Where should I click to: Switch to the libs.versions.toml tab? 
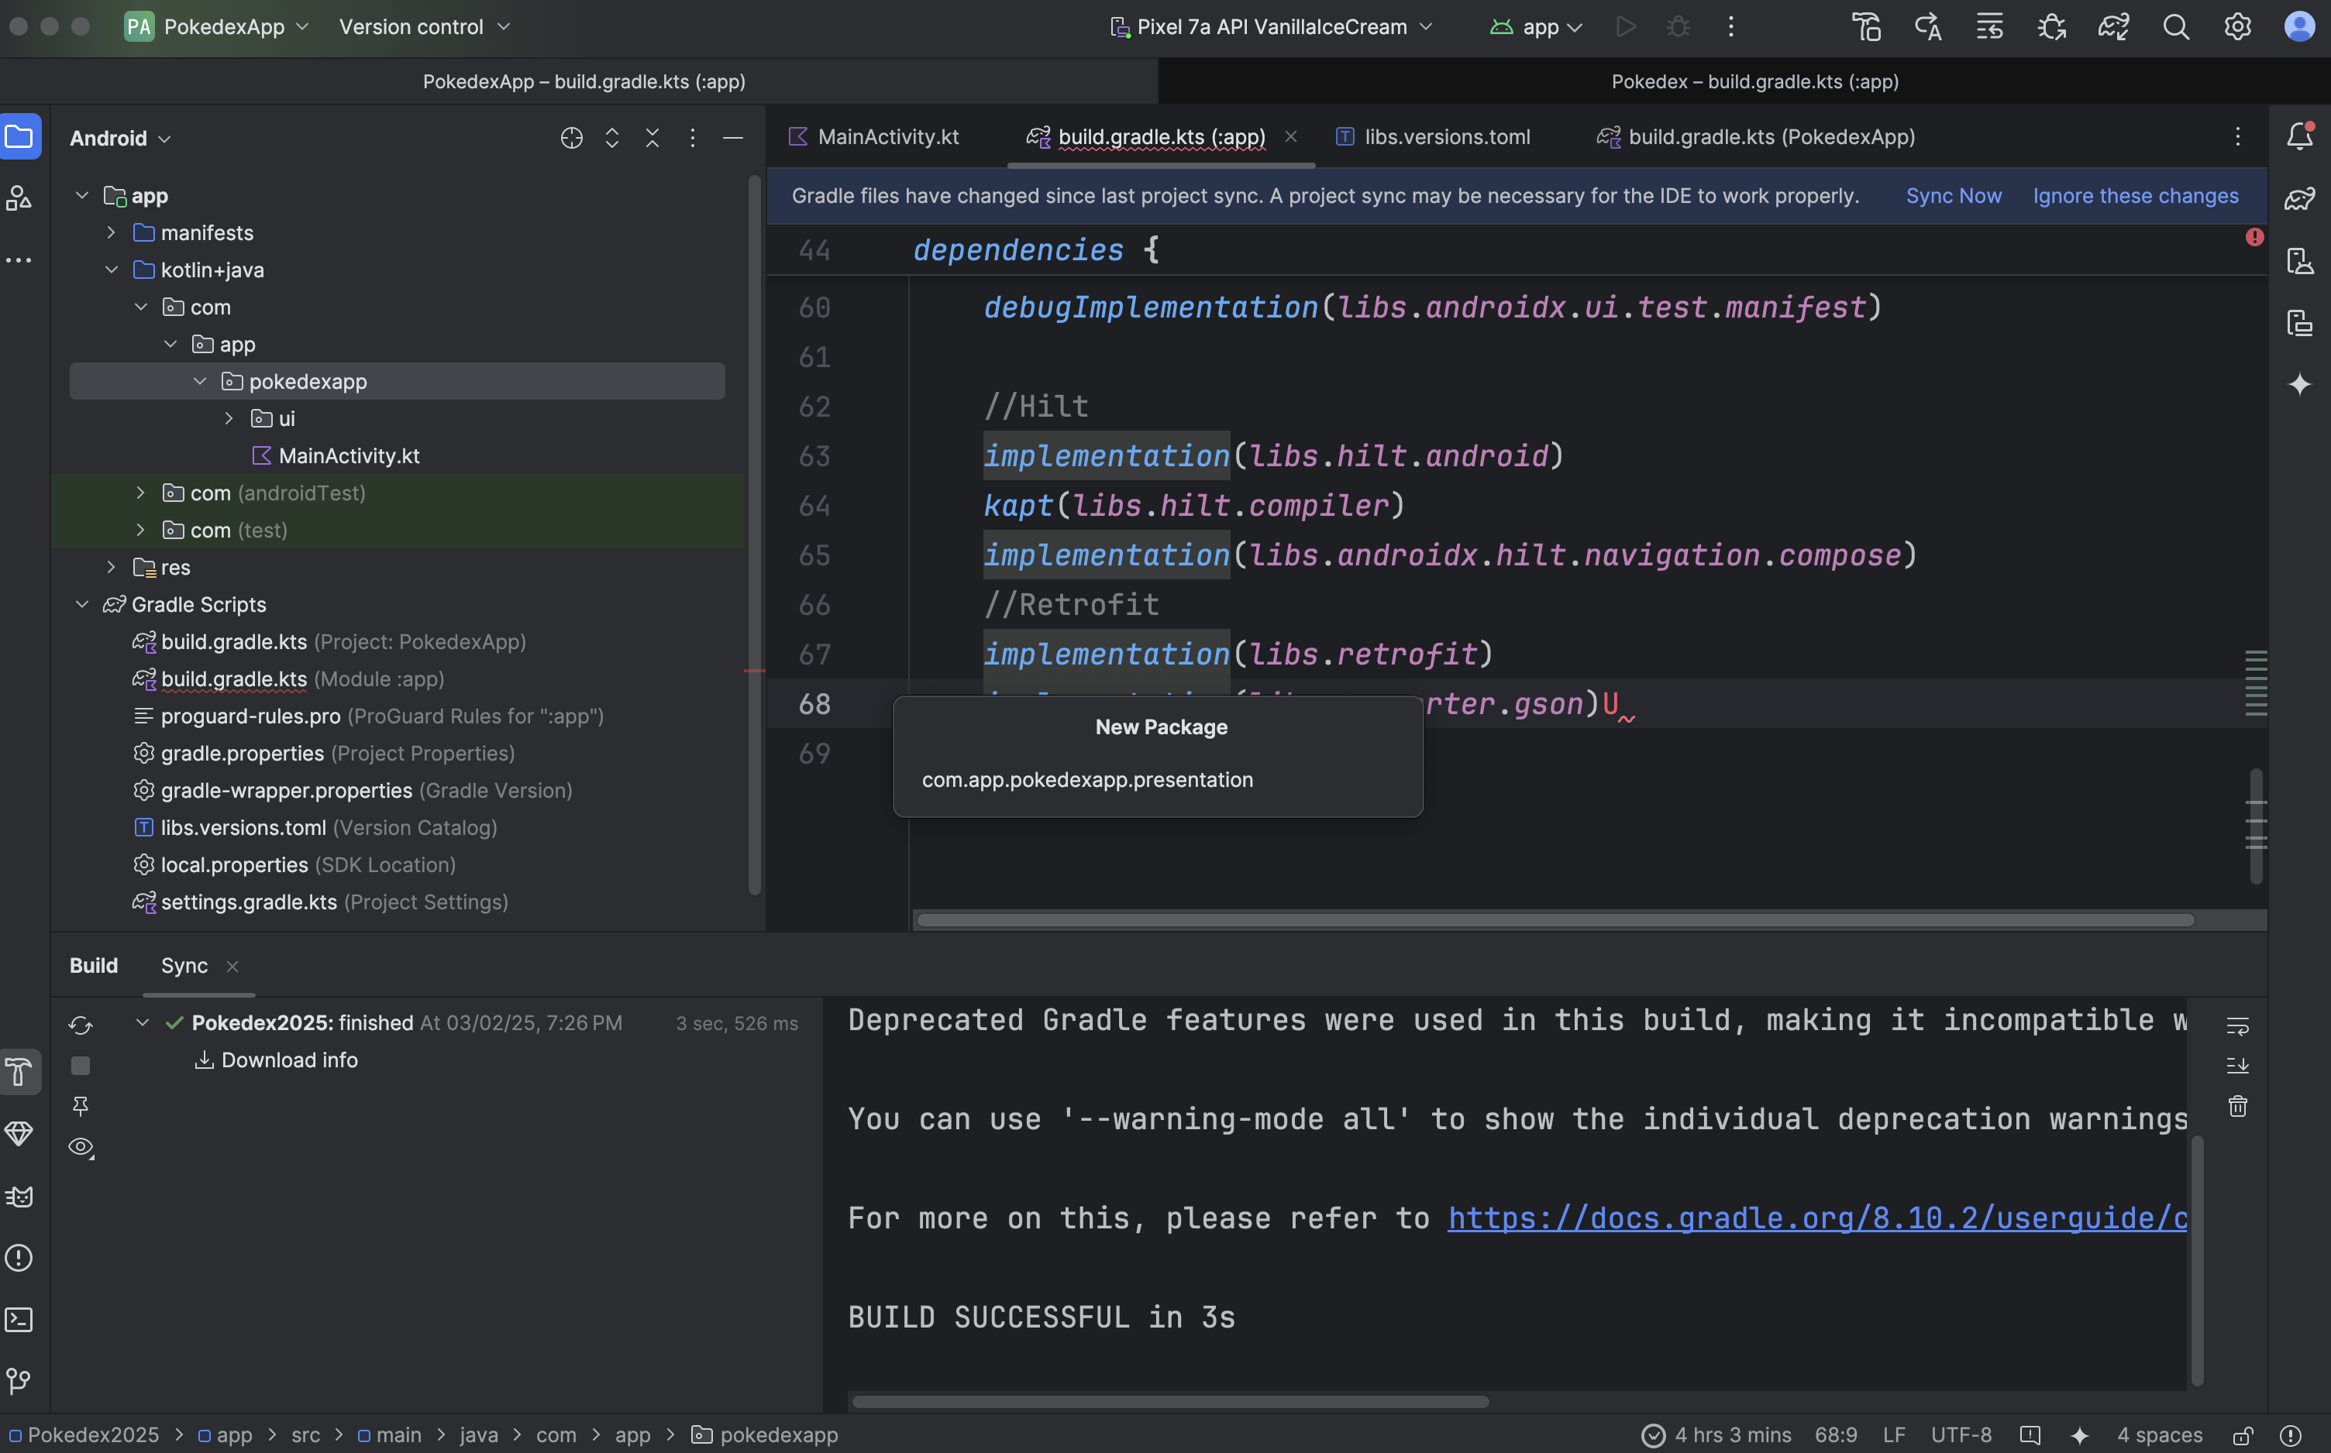[1447, 136]
